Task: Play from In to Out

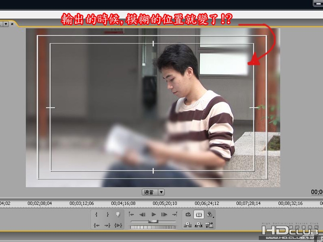Action: click(118, 225)
